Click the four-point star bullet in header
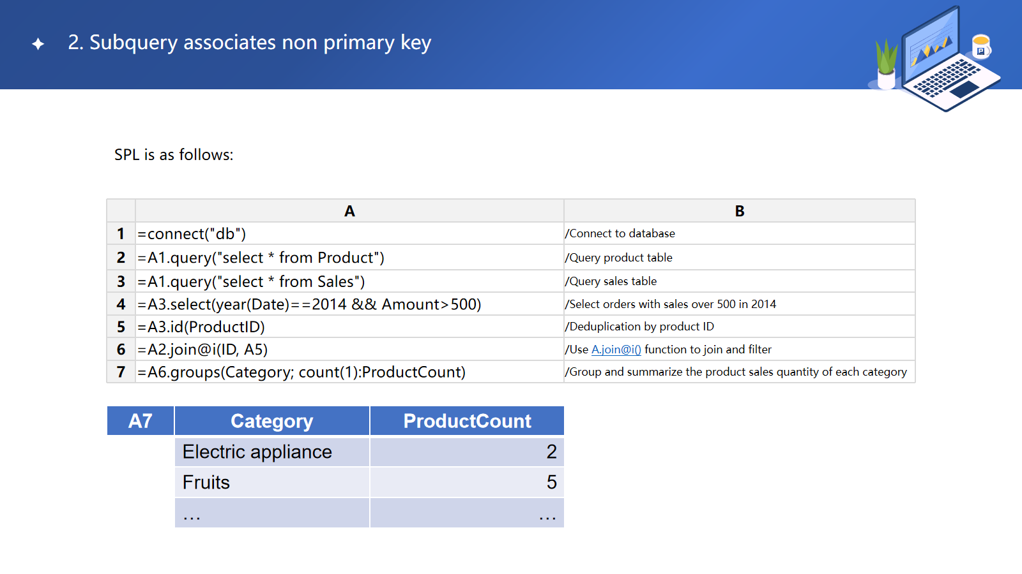The width and height of the screenshot is (1022, 574). click(x=38, y=44)
